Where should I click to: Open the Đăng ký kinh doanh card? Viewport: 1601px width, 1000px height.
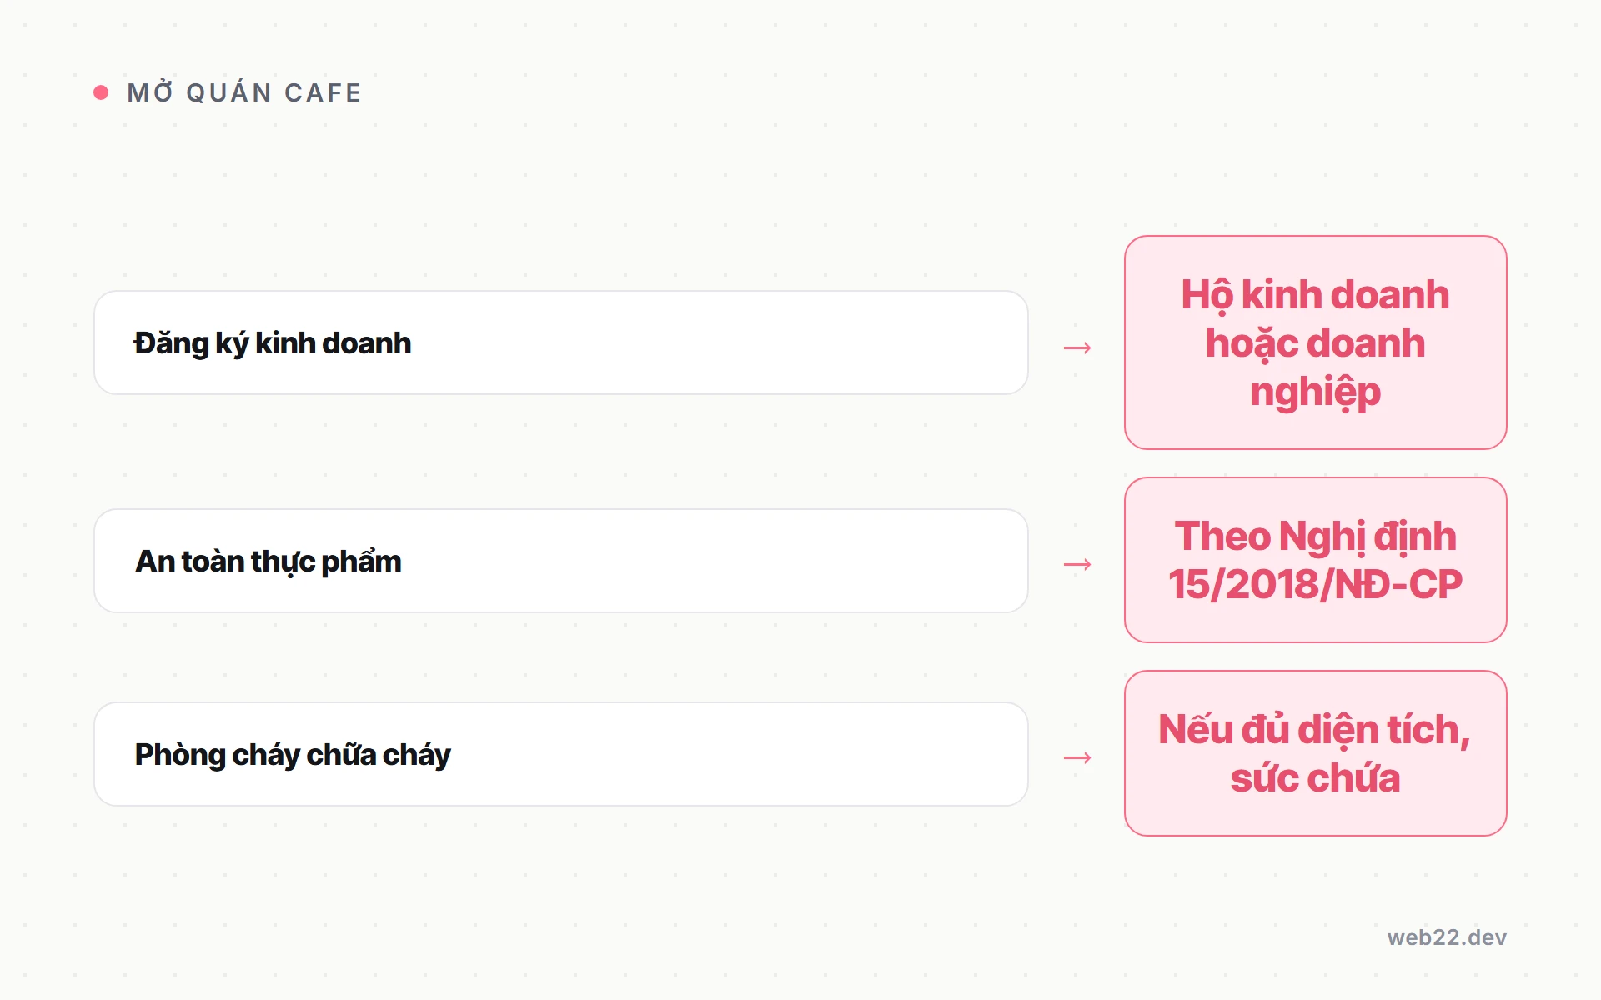[561, 342]
